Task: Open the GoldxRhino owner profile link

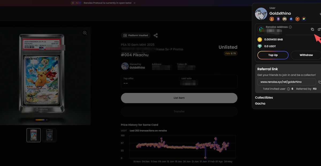Action: pos(137,68)
